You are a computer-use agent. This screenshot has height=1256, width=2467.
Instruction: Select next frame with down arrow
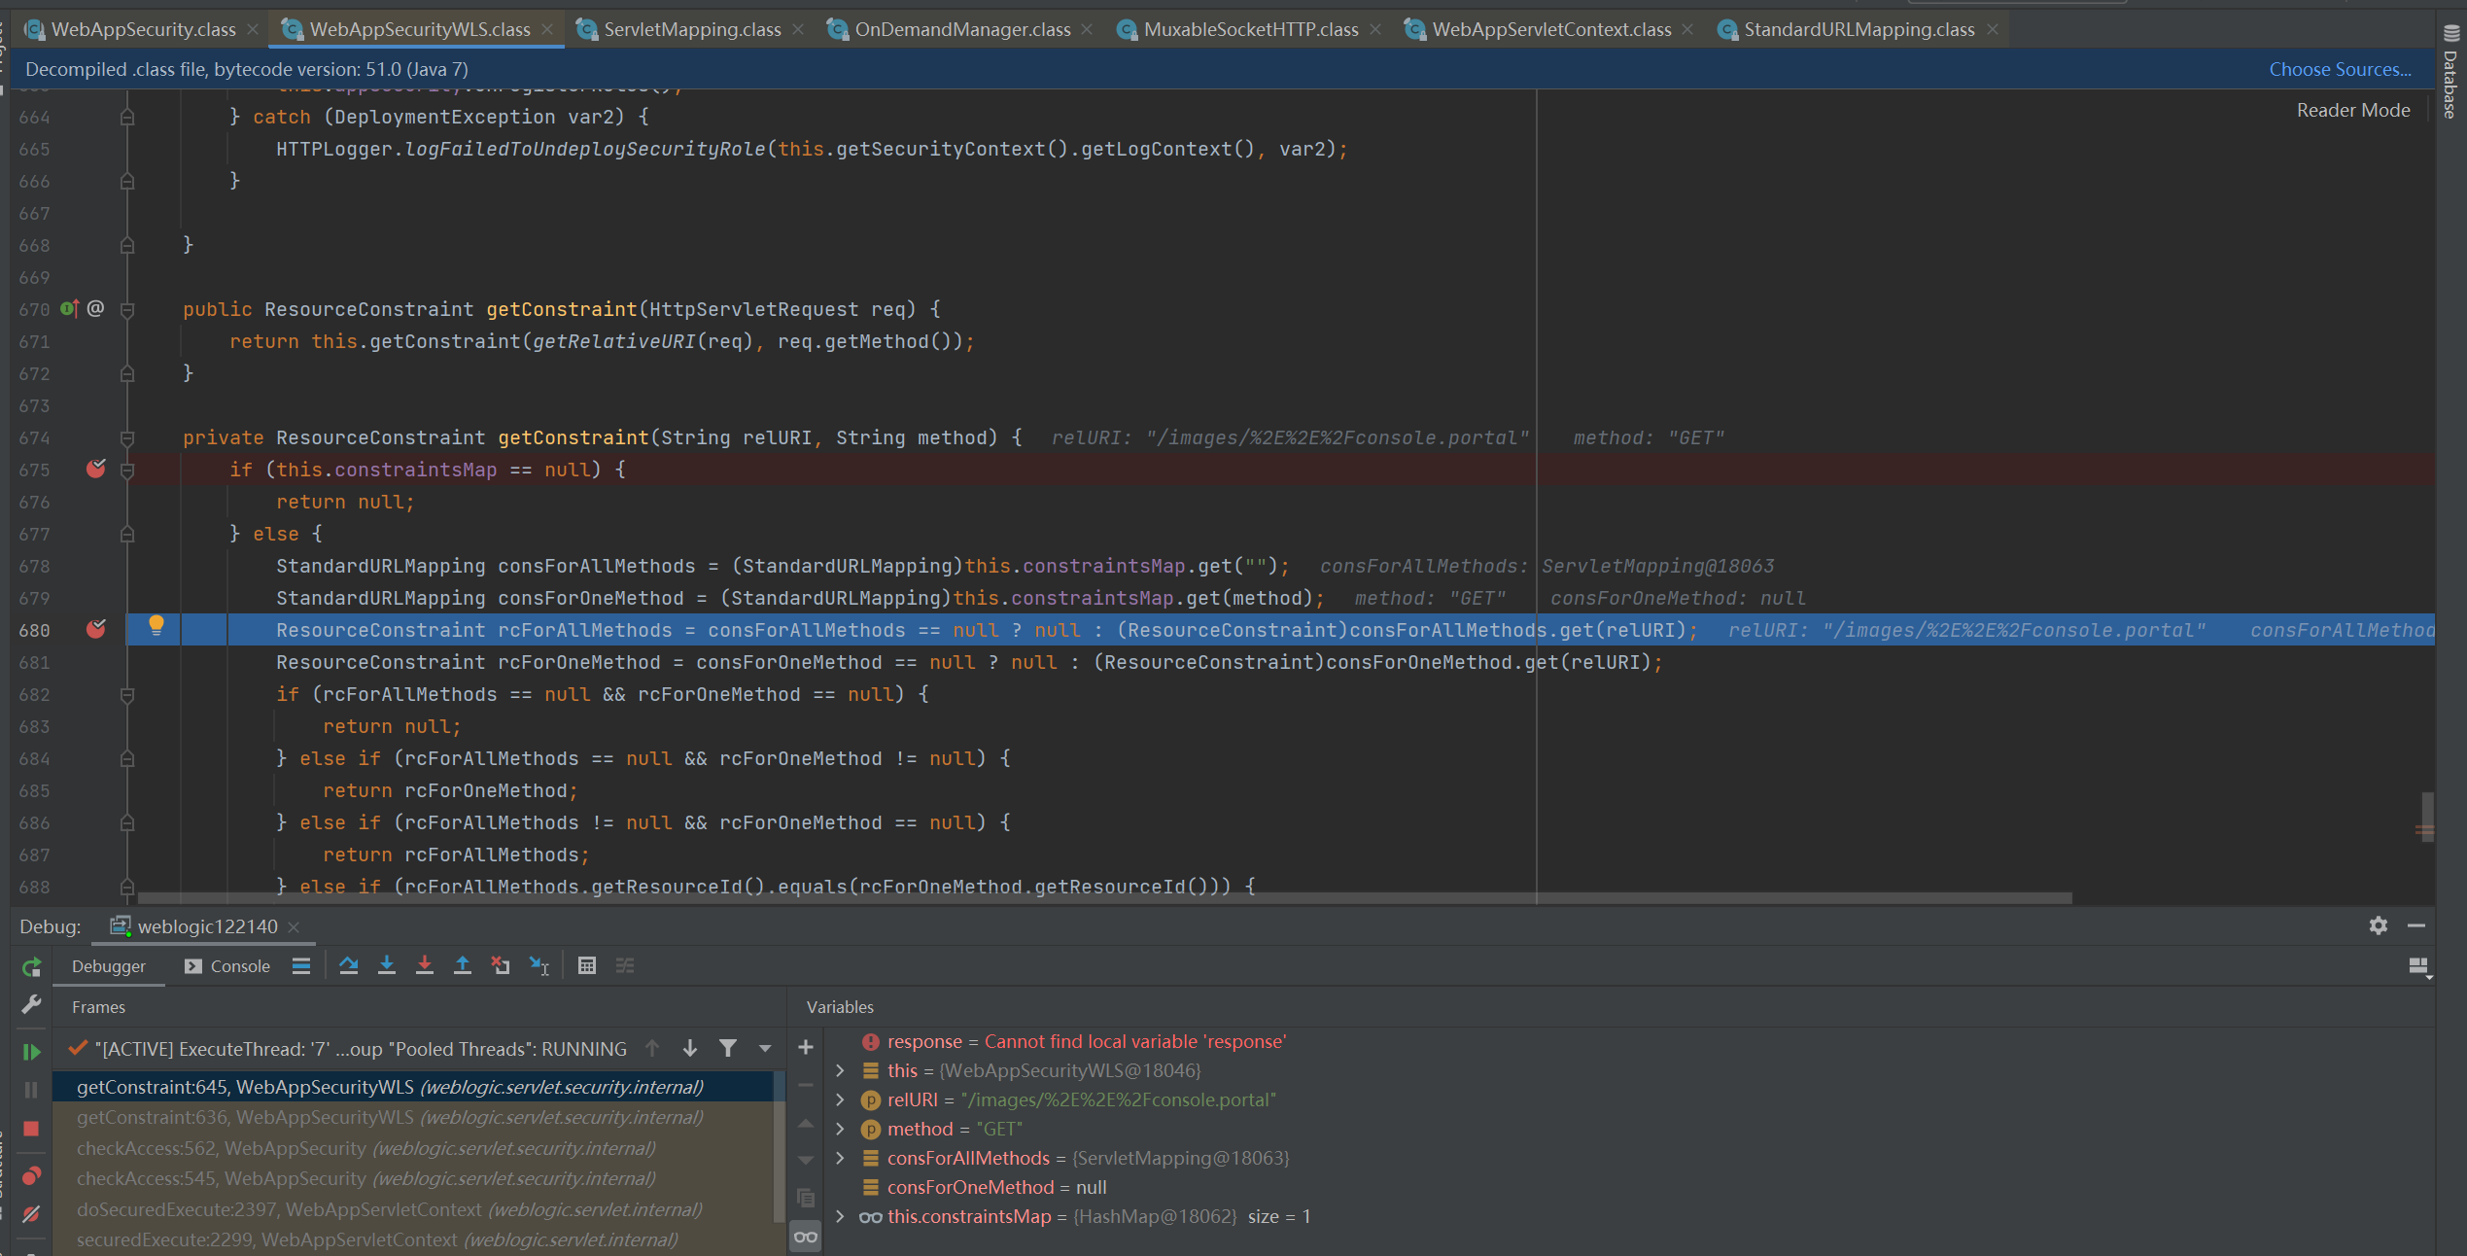coord(690,1048)
